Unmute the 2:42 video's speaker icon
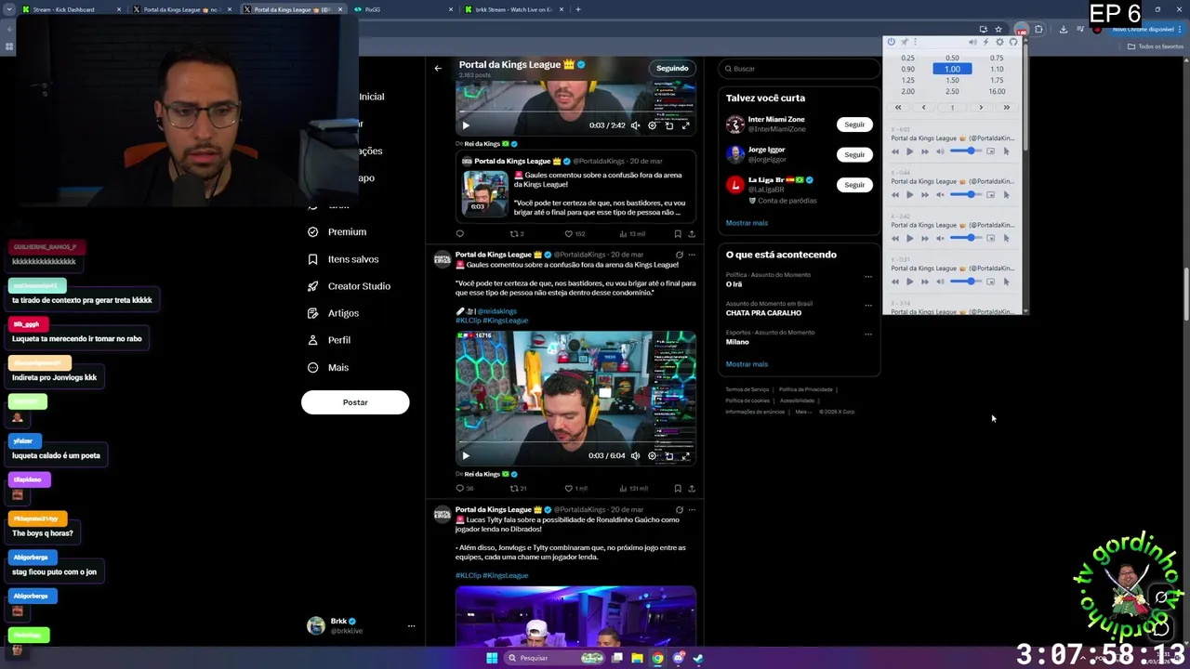Viewport: 1190px width, 669px height. (x=635, y=125)
